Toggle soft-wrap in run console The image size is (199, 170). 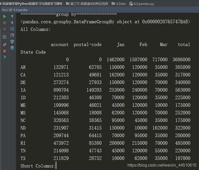tap(12, 29)
